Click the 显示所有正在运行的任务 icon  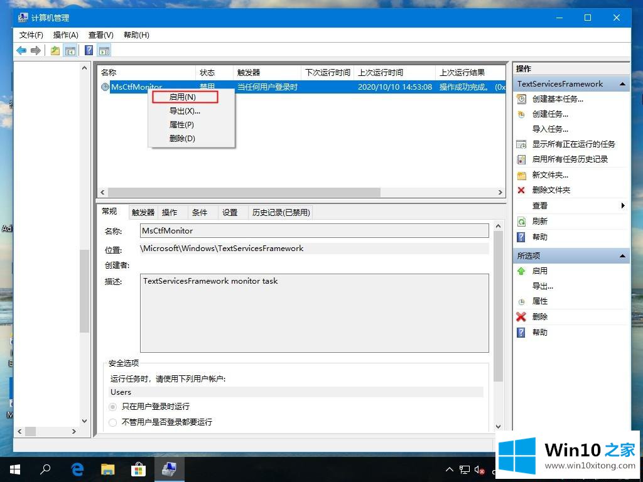pos(521,144)
